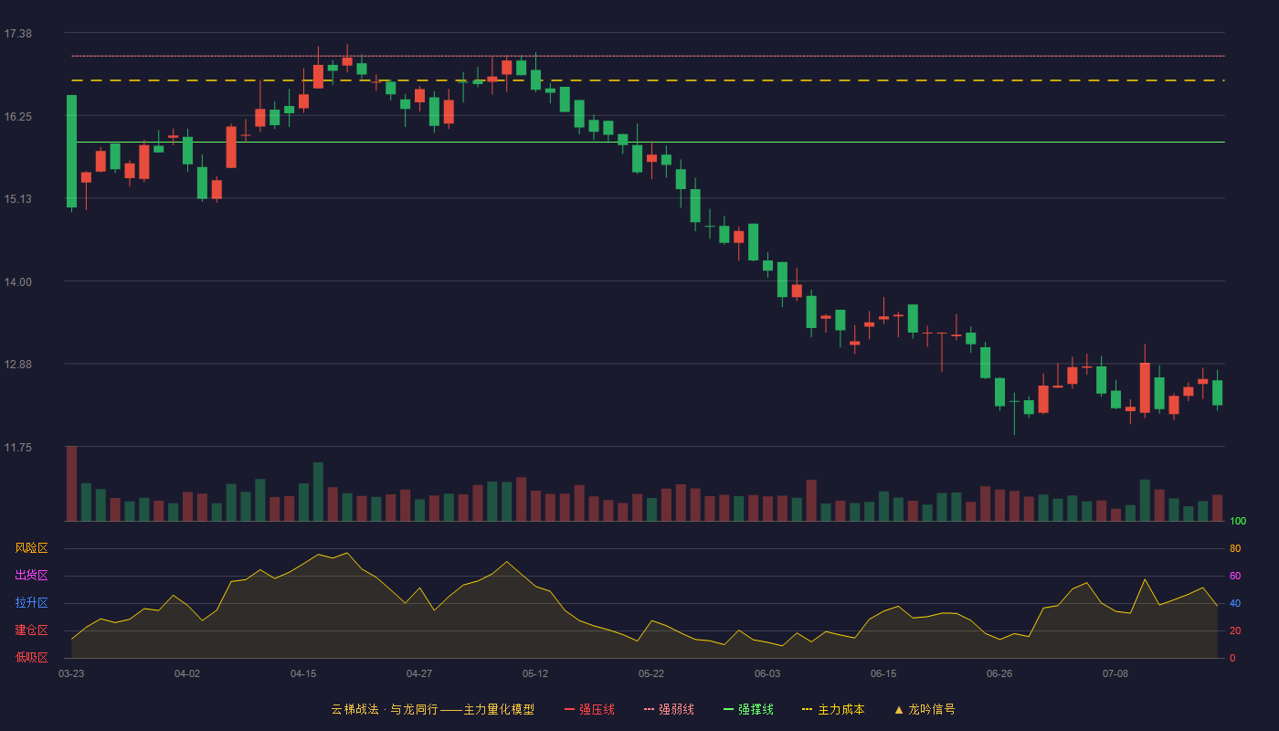
Task: Select the 出货区 zone label
Action: click(31, 576)
